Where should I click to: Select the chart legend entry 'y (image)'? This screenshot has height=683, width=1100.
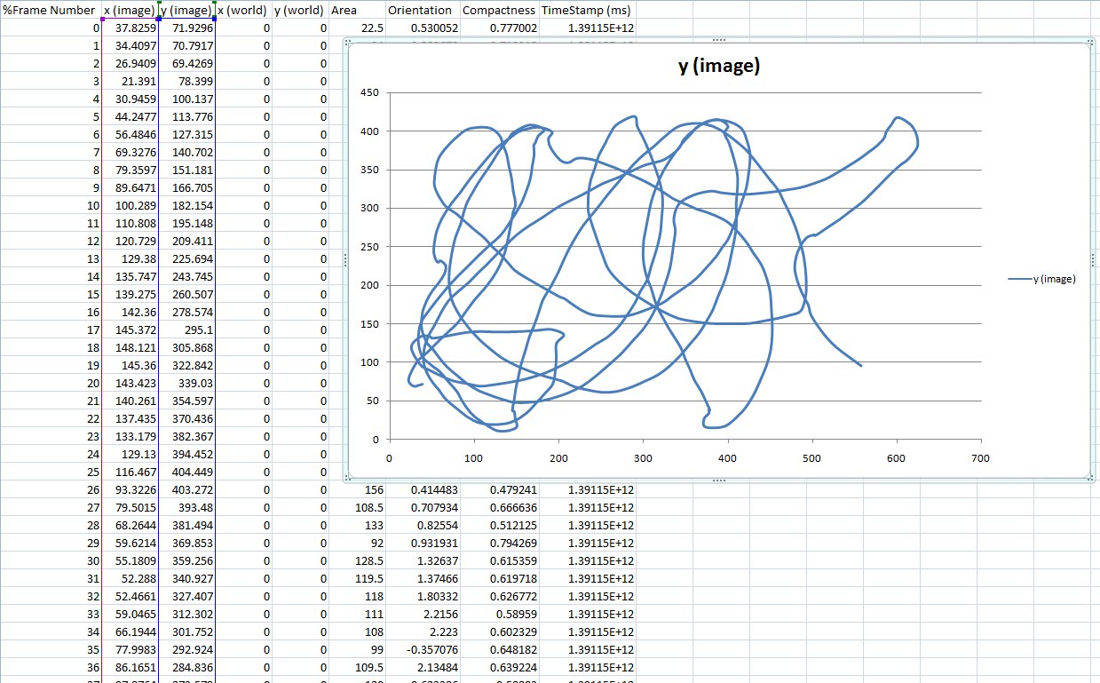pos(1042,279)
